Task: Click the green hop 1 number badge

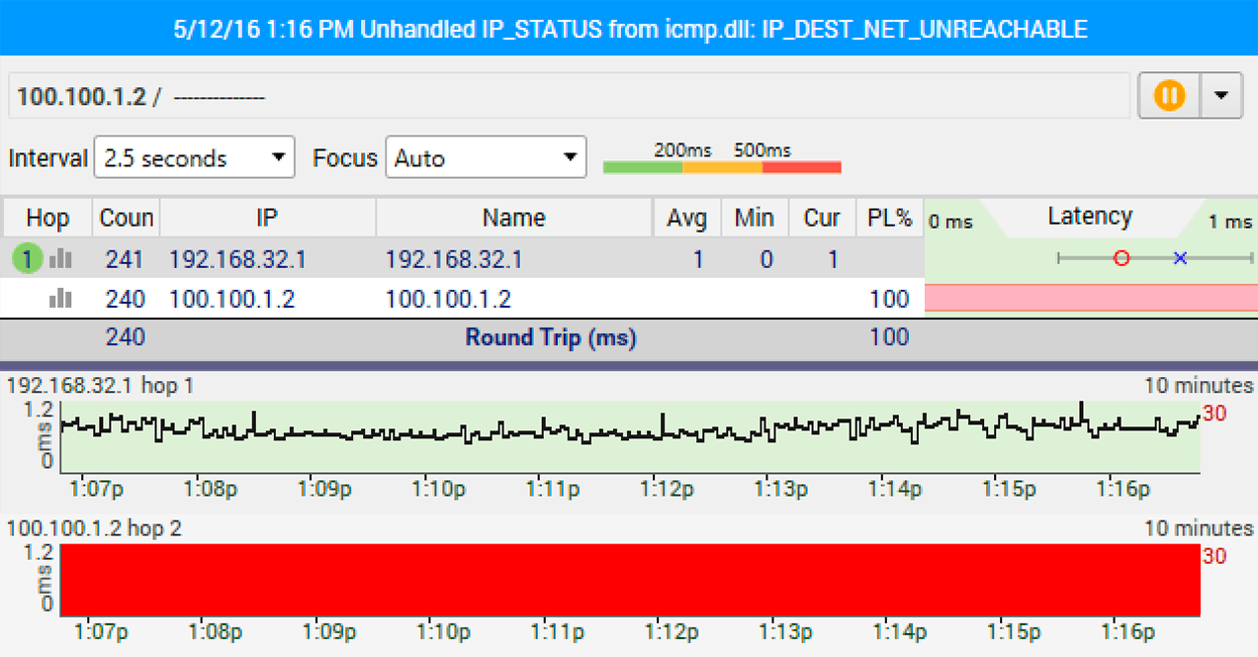Action: point(23,258)
